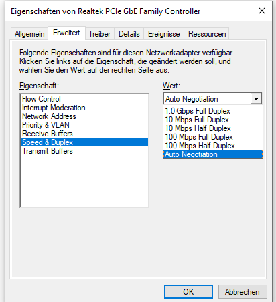Switch to the Allgemein tab
The height and width of the screenshot is (302, 276).
[x=29, y=34]
